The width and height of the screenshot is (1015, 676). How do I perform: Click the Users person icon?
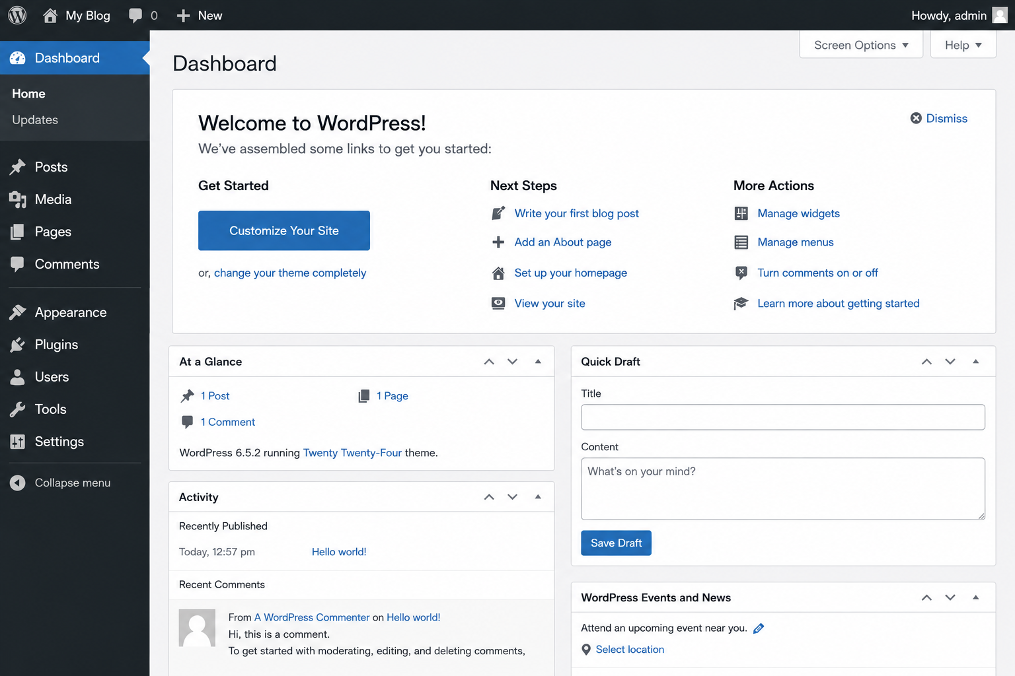tap(18, 377)
